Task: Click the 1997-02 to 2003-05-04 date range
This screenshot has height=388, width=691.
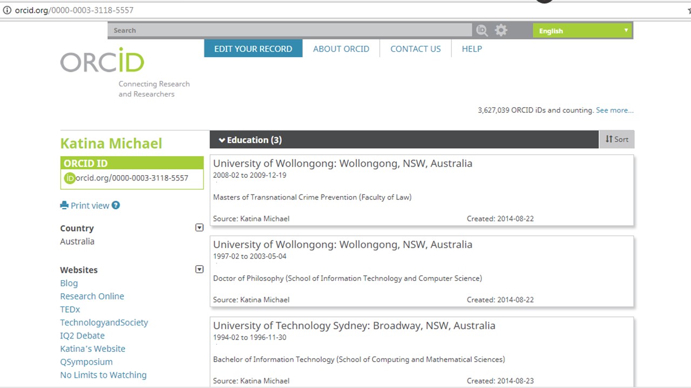Action: [x=249, y=256]
